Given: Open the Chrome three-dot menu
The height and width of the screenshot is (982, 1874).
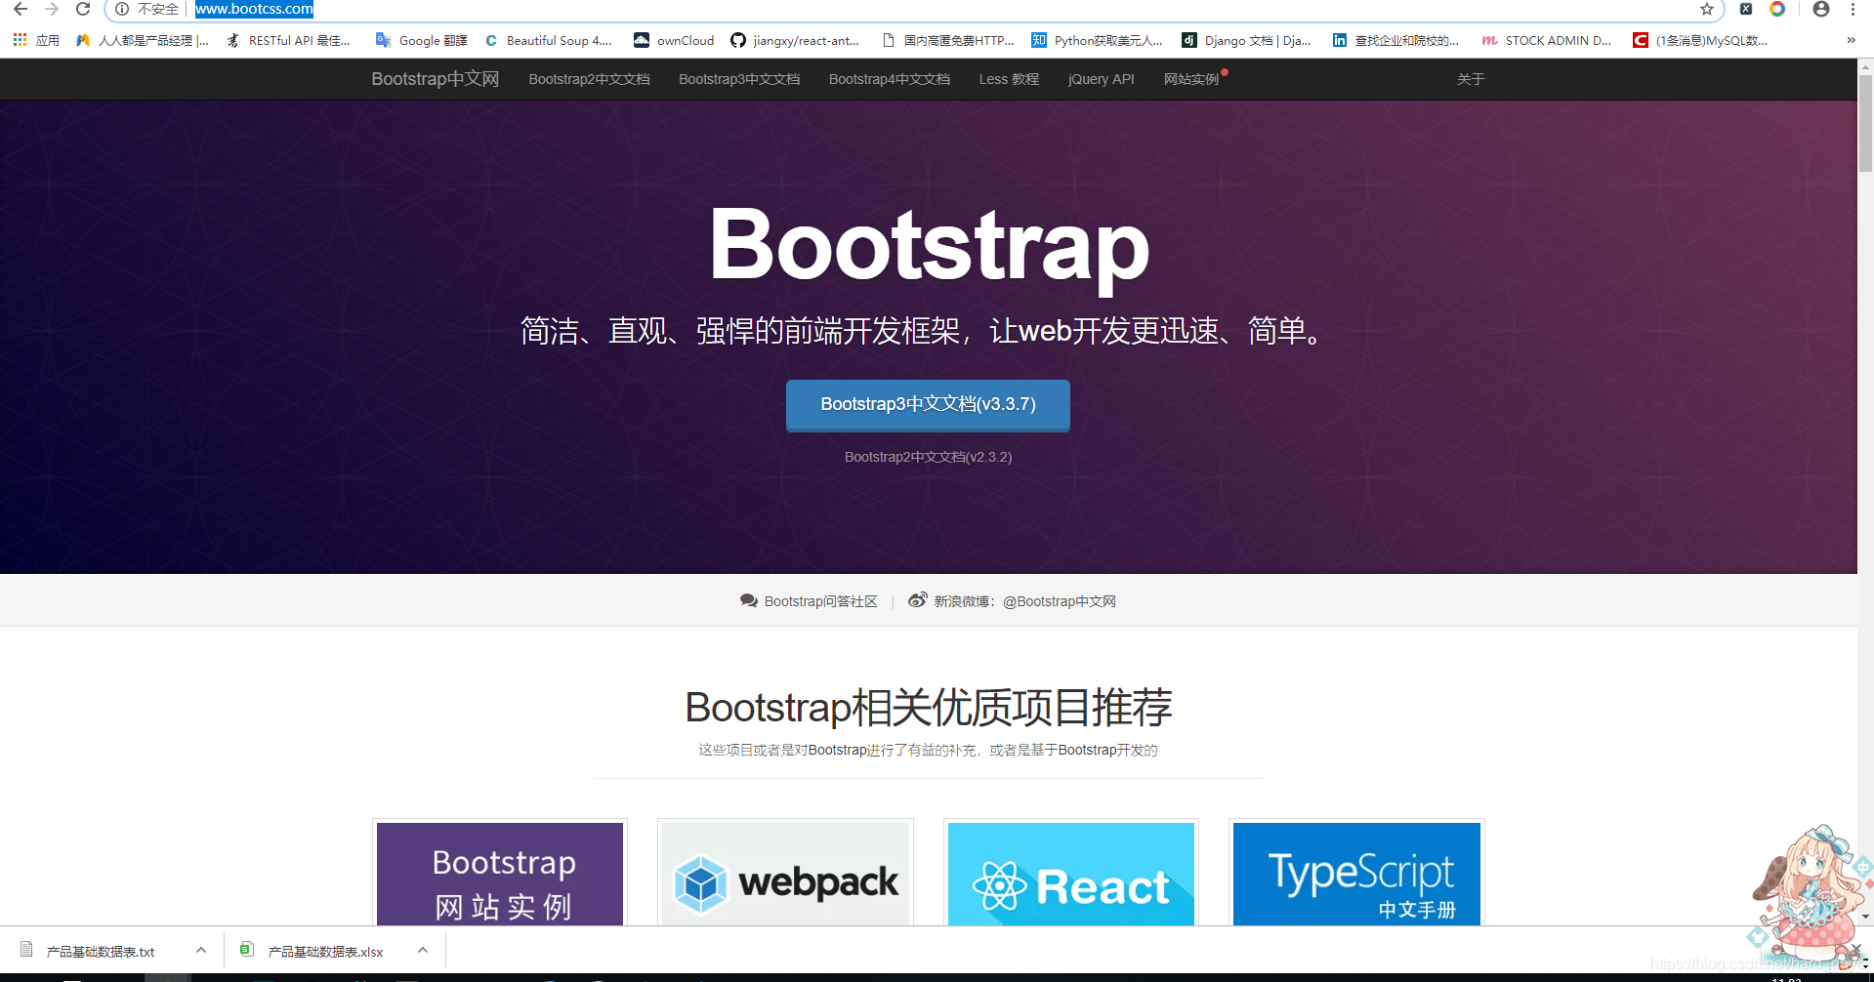Looking at the screenshot, I should tap(1853, 9).
